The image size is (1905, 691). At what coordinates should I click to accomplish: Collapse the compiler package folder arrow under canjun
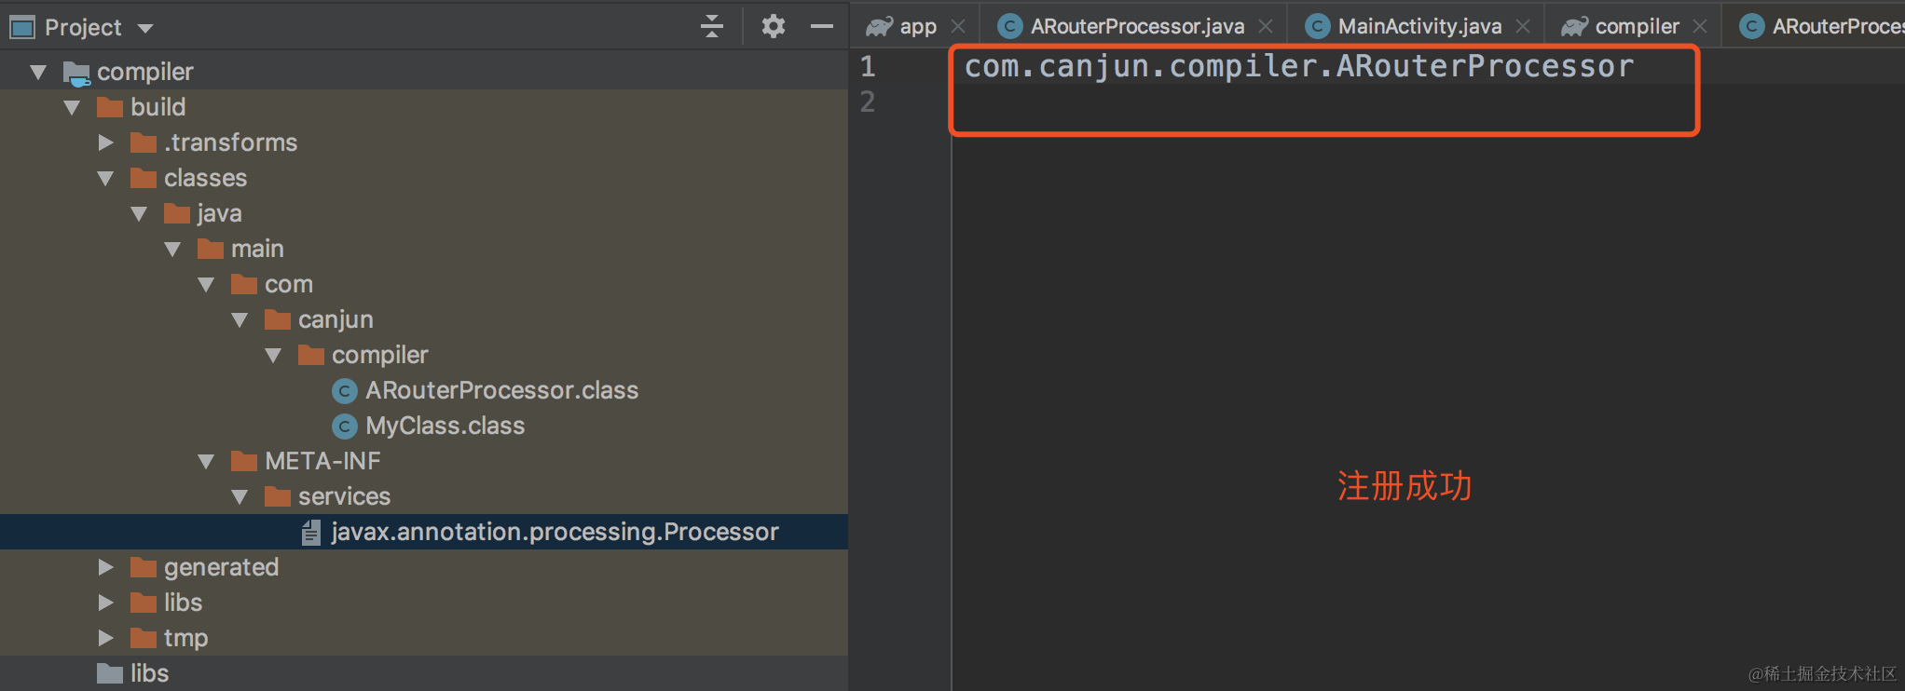(x=273, y=355)
